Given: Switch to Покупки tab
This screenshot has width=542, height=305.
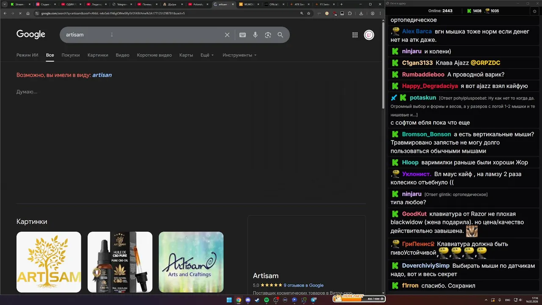Looking at the screenshot, I should coord(70,55).
